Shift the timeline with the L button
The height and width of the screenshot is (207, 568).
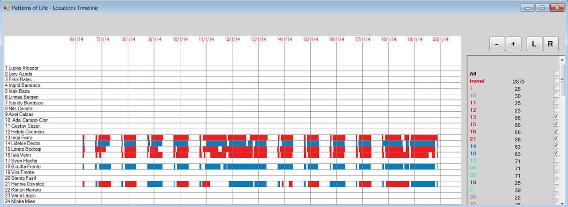[534, 44]
